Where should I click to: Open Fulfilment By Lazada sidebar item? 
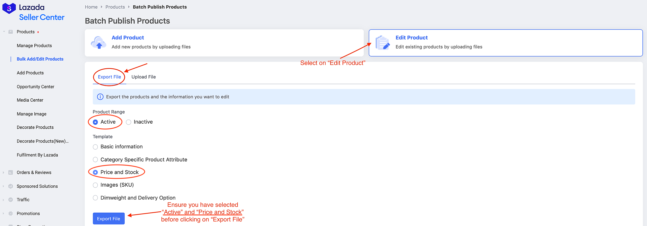(37, 155)
